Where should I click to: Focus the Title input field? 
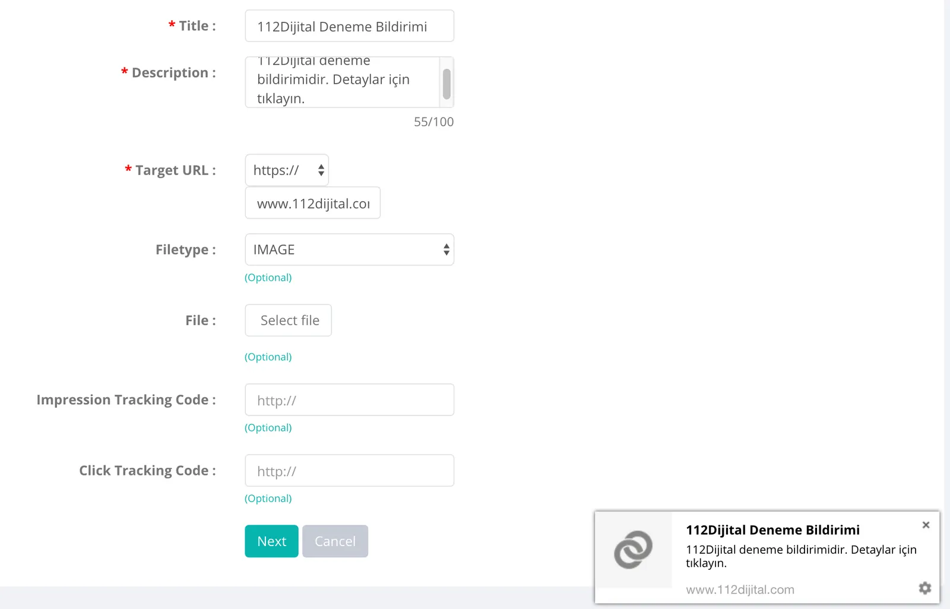[349, 26]
